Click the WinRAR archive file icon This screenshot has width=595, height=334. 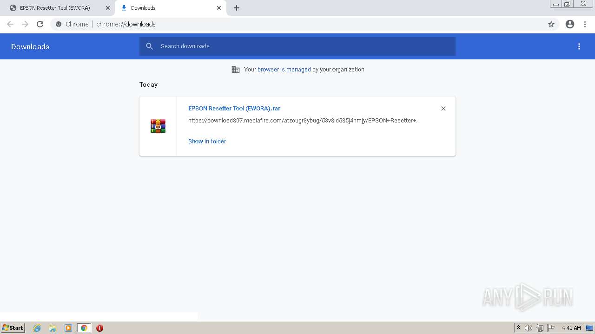click(158, 126)
